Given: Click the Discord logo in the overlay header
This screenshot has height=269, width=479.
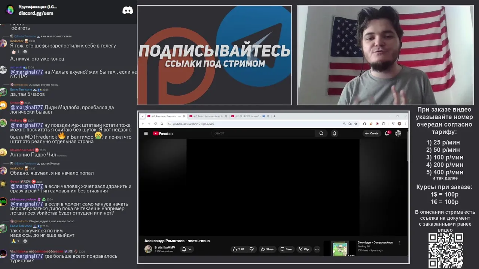Looking at the screenshot, I should pyautogui.click(x=128, y=10).
